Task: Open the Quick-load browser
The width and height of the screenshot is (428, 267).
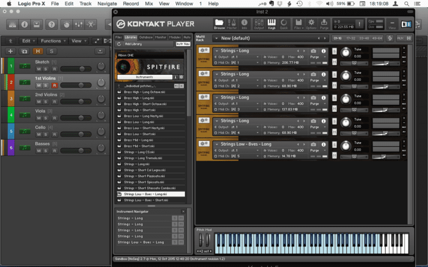Action: point(284,24)
